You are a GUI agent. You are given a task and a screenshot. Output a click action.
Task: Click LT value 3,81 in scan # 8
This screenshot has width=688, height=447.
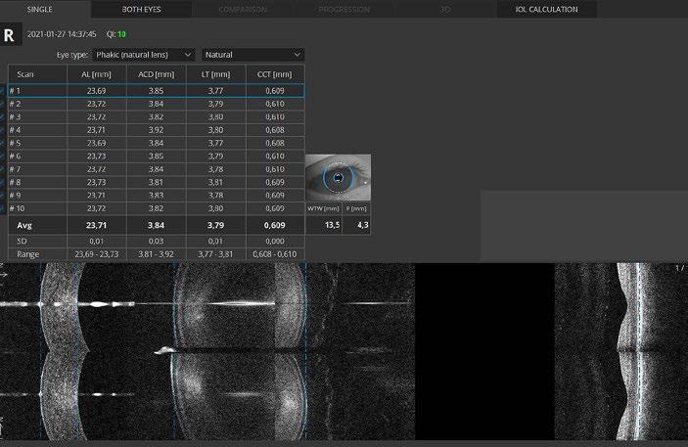(x=215, y=182)
